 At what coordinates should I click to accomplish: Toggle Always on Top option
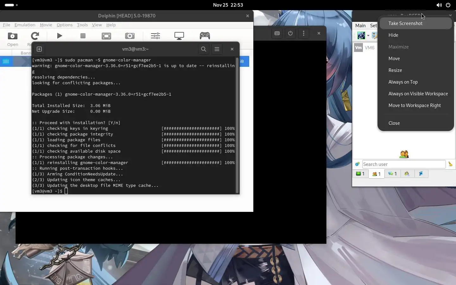[x=415, y=82]
